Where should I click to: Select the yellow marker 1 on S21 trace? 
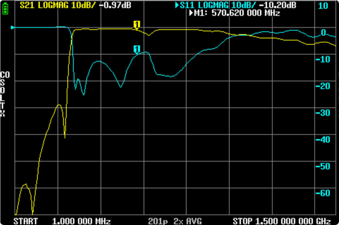(137, 25)
